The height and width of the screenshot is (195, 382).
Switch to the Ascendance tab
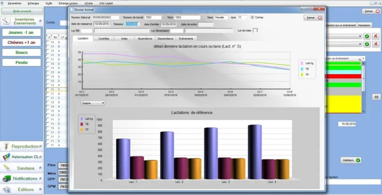[x=145, y=39]
